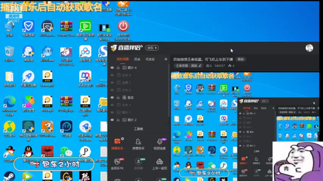Open 弹幕助手 settings gear
This screenshot has height=181, width=323.
123,139
